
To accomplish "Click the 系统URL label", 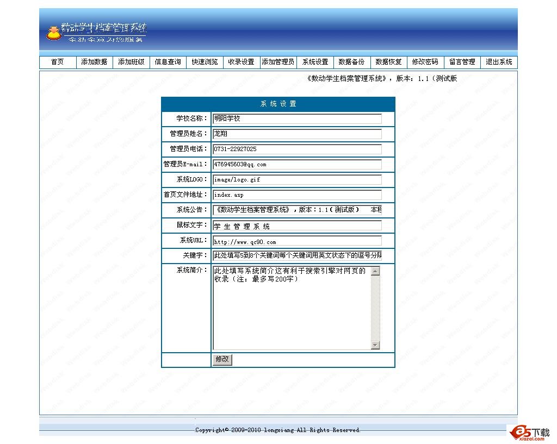I will click(x=194, y=240).
